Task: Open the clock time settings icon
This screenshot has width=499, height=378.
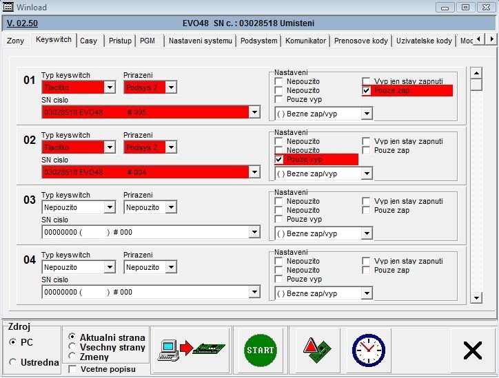Action: (x=368, y=350)
